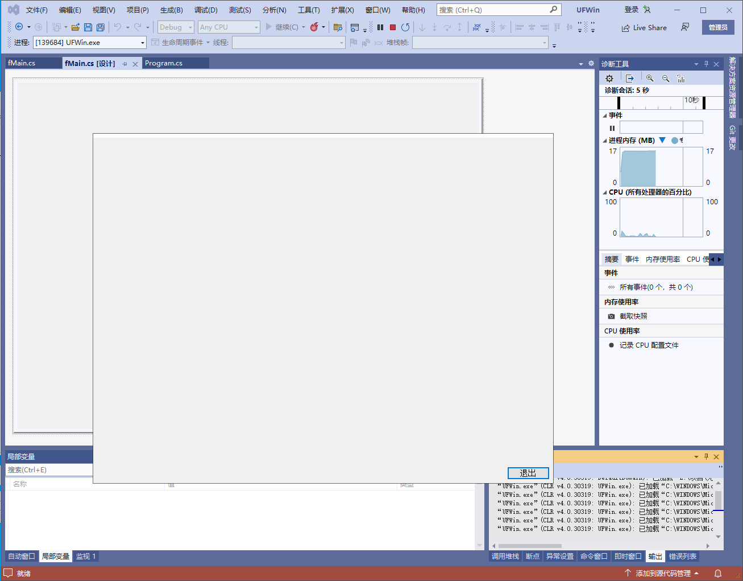Zoom in on the diagnostic timeline
This screenshot has width=743, height=581.
(649, 79)
